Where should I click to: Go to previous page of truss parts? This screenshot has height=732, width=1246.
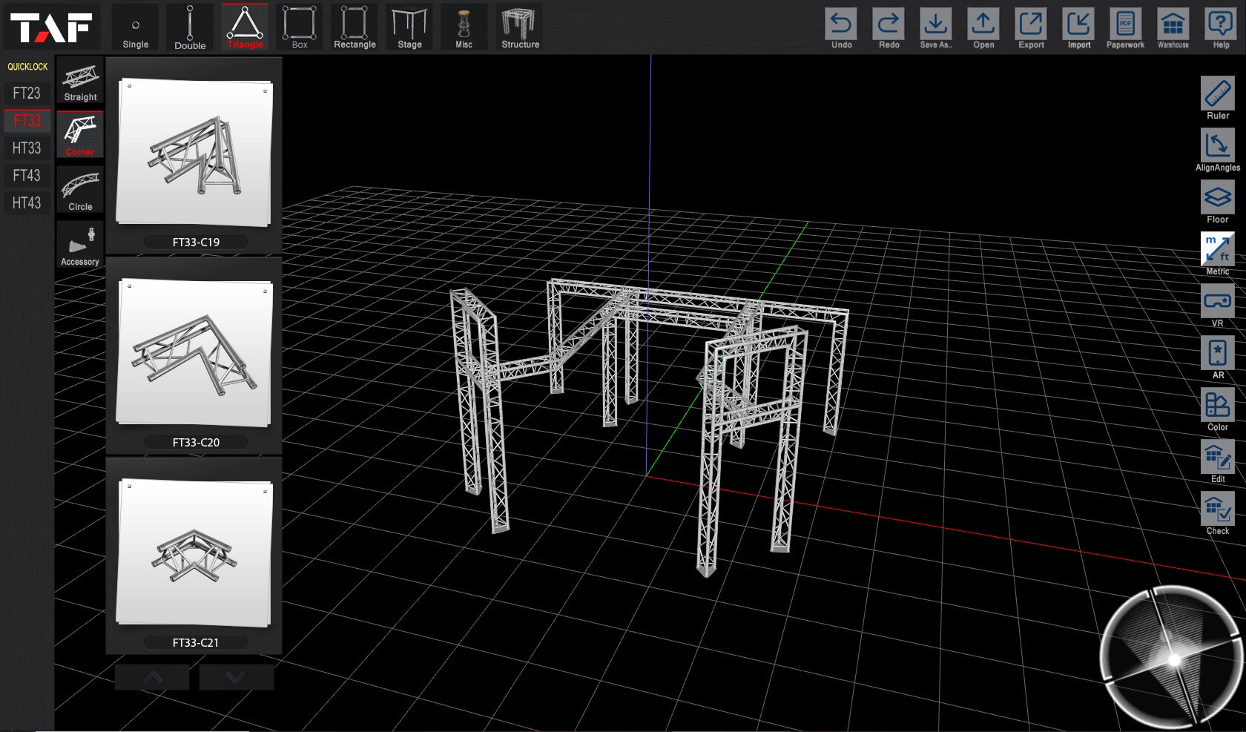click(152, 677)
